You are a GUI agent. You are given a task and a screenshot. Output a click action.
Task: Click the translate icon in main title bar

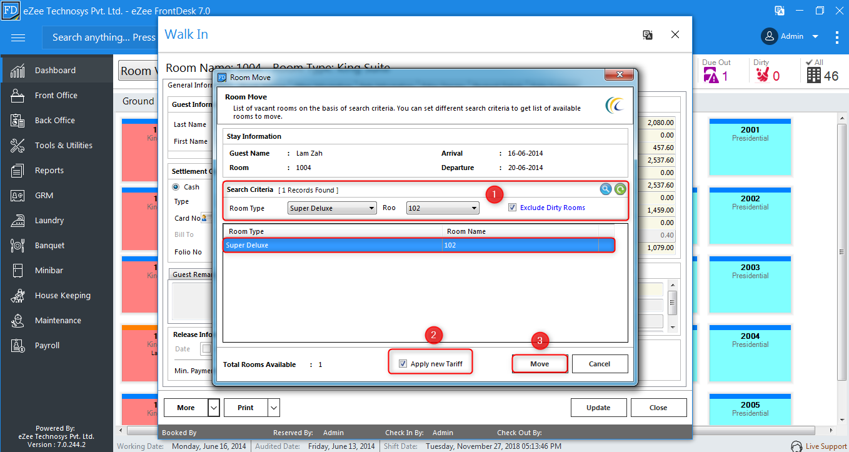click(x=780, y=11)
